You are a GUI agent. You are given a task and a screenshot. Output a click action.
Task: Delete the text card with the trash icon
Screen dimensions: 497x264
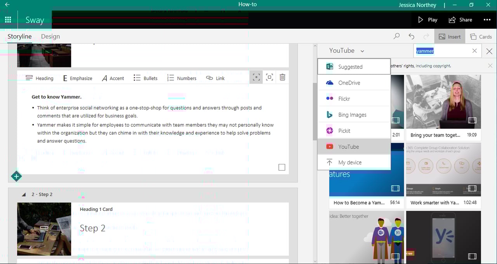[x=282, y=77]
